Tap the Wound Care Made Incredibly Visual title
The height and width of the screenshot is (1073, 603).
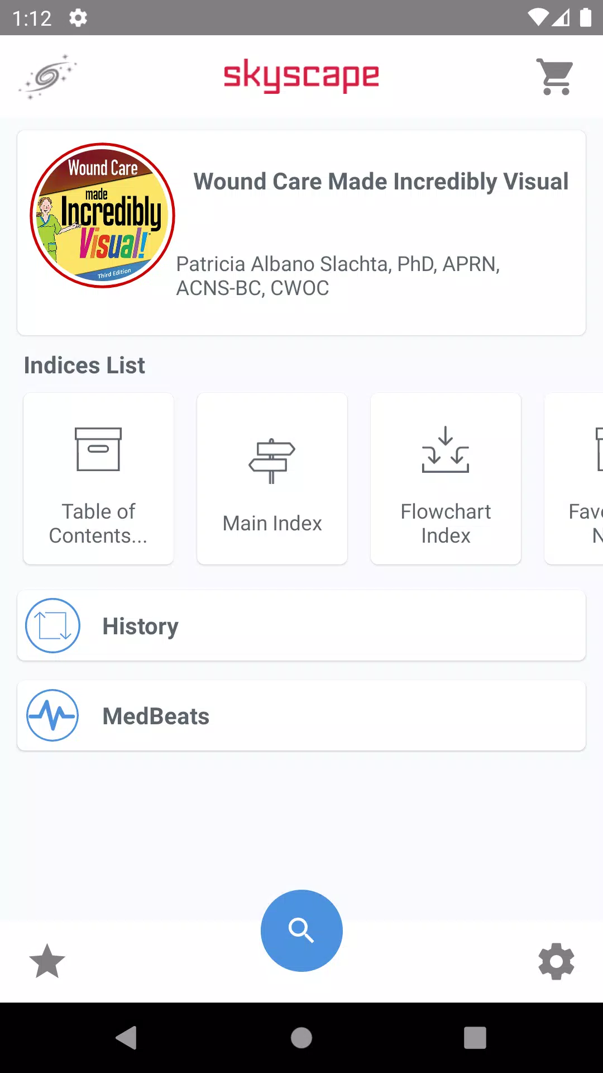tap(381, 182)
